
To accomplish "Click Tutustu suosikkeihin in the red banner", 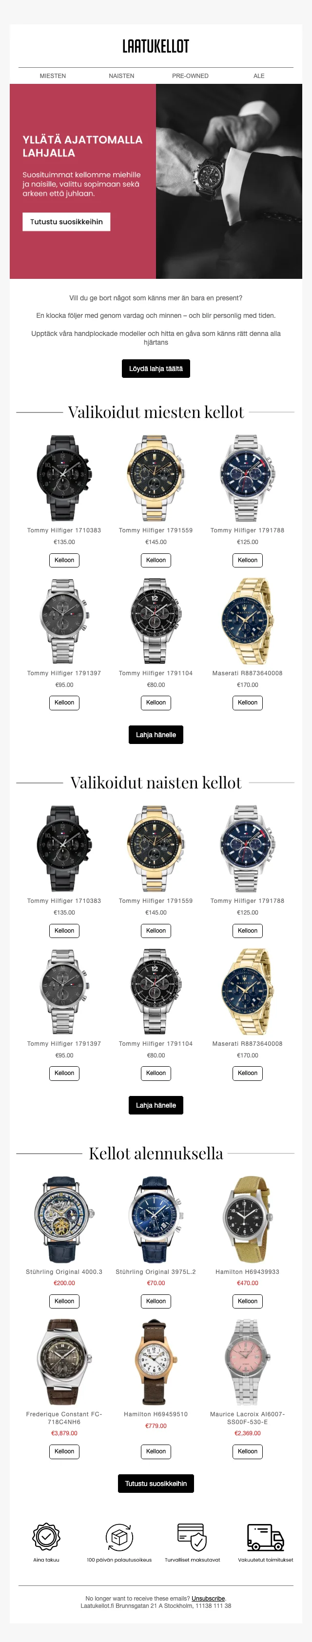I will pyautogui.click(x=66, y=222).
